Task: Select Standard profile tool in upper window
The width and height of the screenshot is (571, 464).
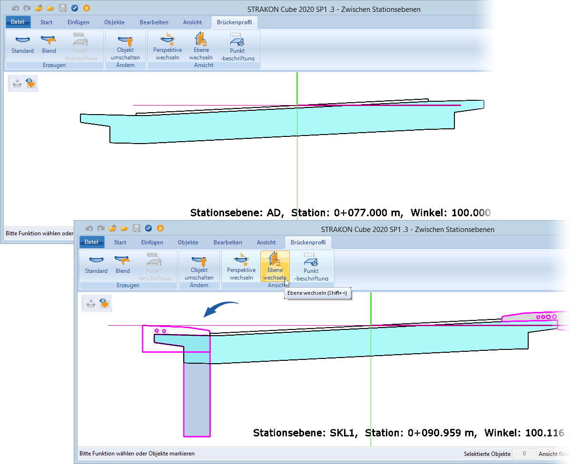Action: [23, 45]
